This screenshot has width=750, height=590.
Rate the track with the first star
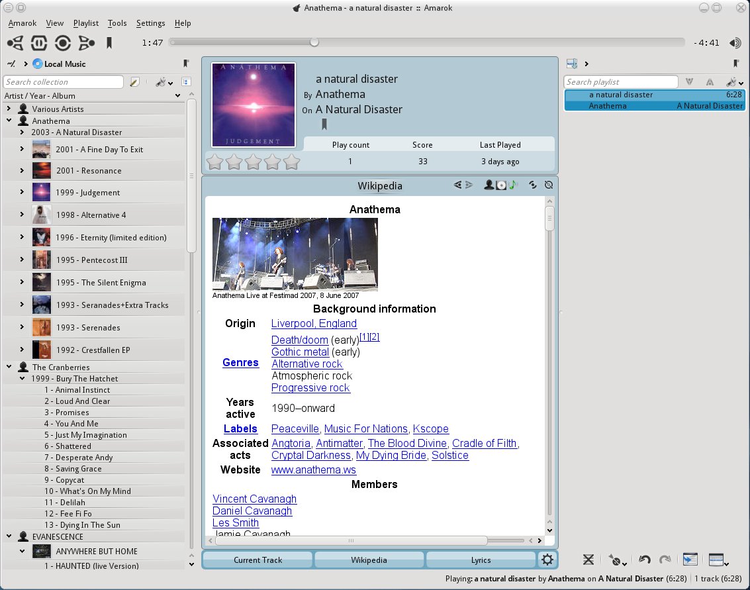pyautogui.click(x=214, y=162)
